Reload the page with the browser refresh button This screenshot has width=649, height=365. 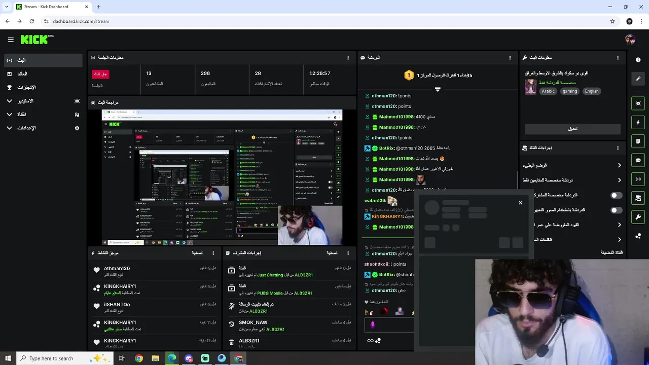click(31, 21)
